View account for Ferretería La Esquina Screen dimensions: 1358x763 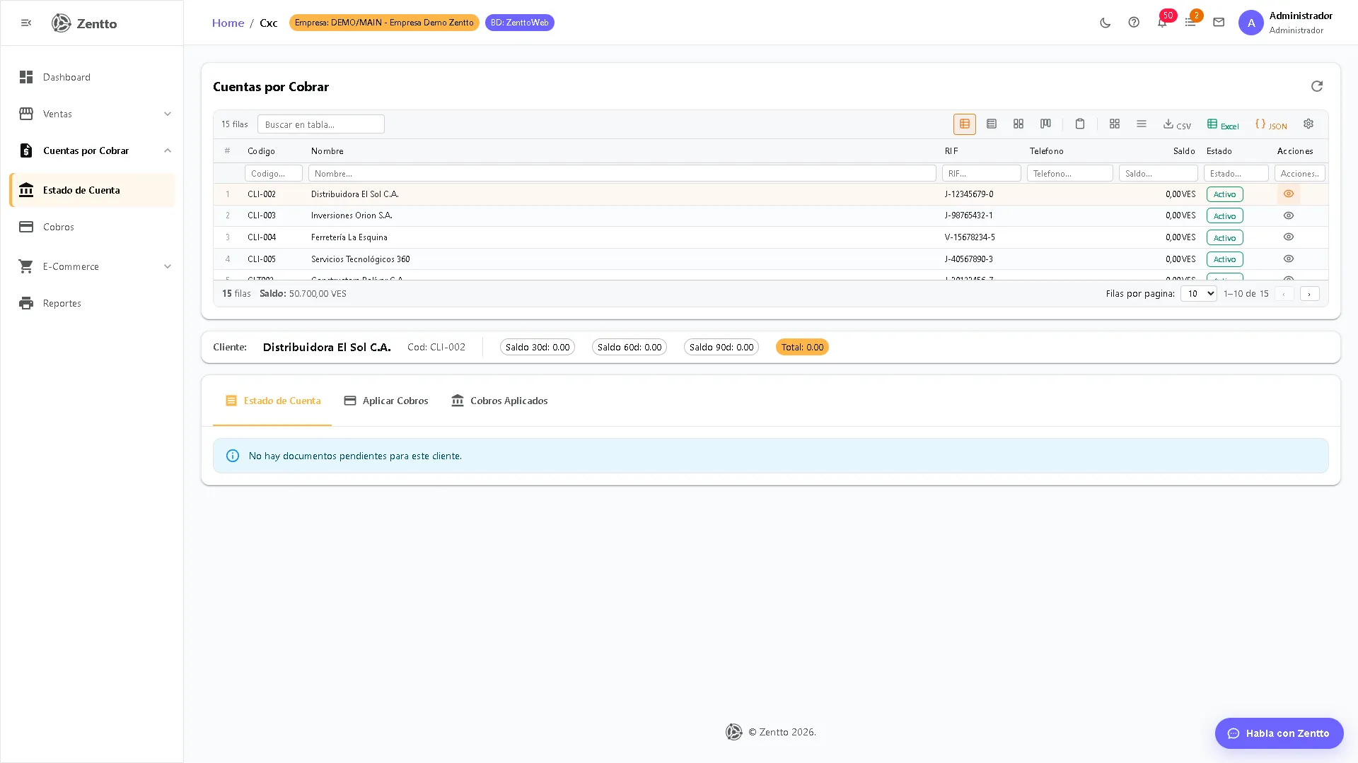(1289, 237)
